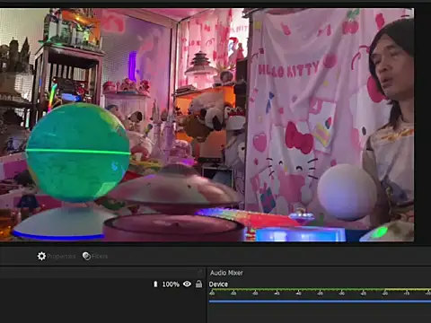This screenshot has height=323, width=431.
Task: Click the blue Device volume slider
Action: pos(320,301)
